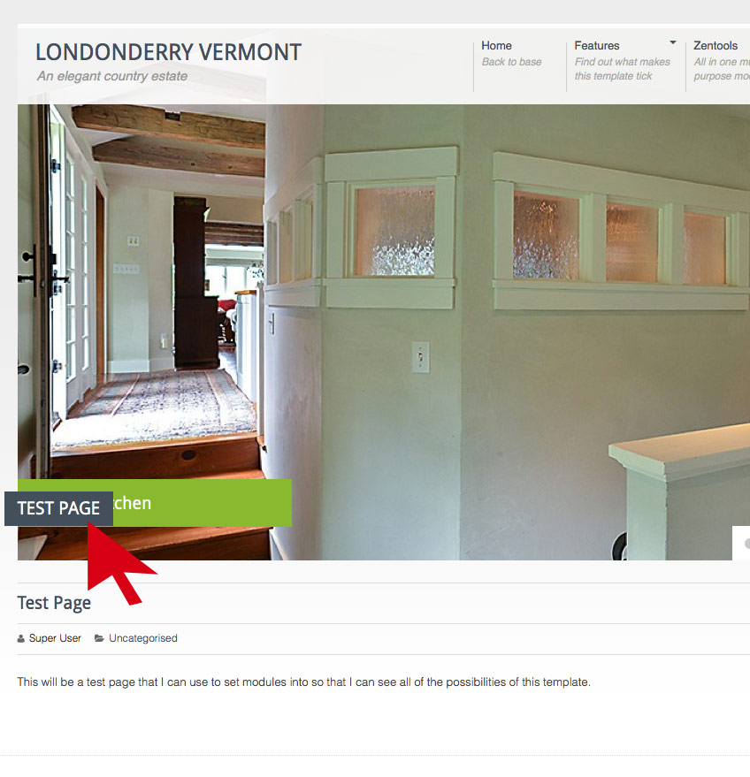Click the Uncategorised folder icon
750x777 pixels.
point(99,638)
